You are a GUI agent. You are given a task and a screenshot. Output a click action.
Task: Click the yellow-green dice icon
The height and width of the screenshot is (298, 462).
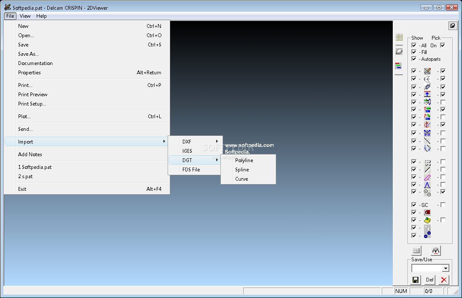tap(427, 220)
